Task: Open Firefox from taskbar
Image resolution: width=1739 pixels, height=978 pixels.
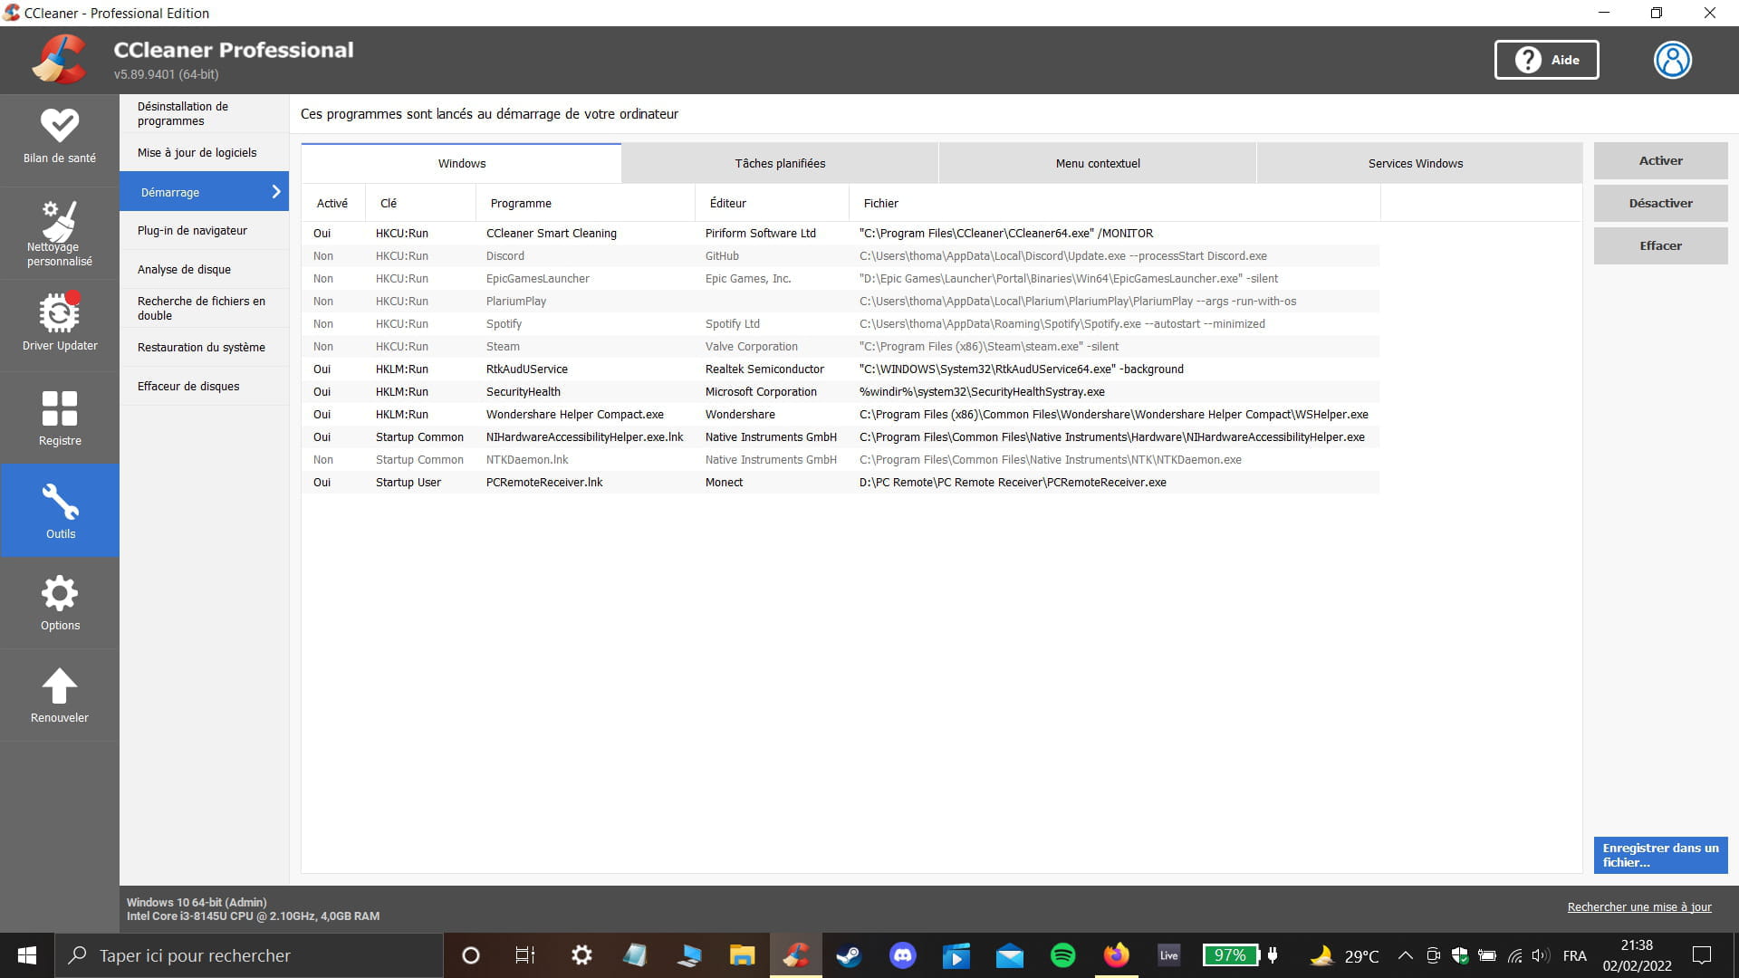Action: point(1116,955)
